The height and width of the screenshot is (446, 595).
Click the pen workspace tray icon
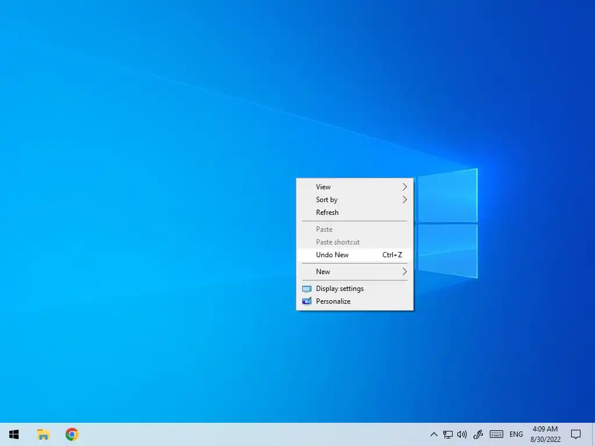tap(478, 434)
